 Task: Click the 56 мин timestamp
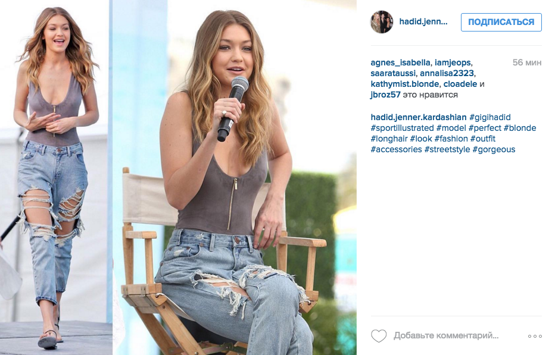tap(526, 62)
